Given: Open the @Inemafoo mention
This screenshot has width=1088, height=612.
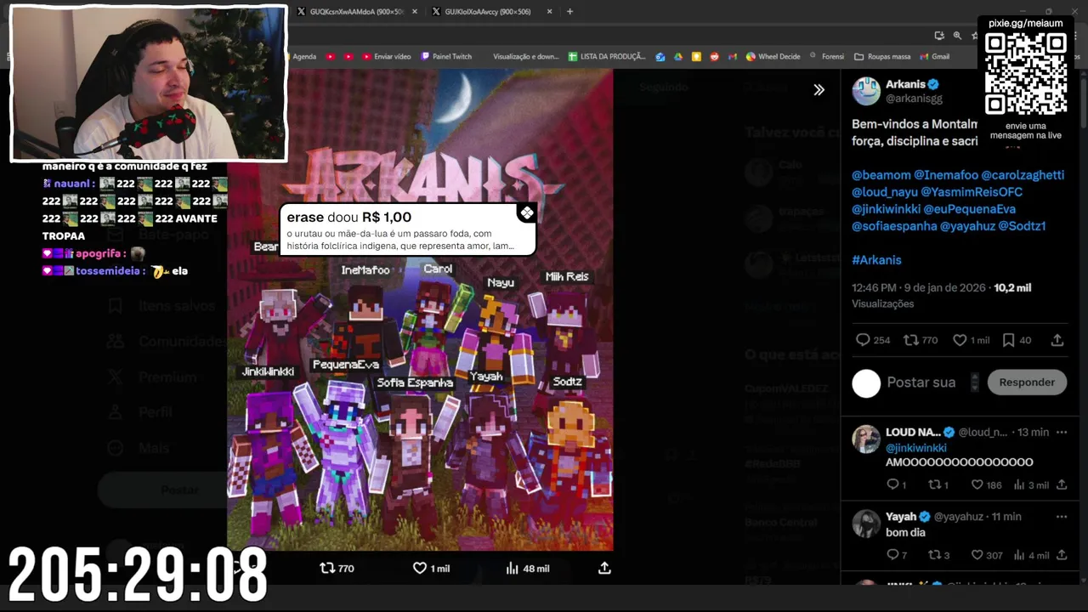Looking at the screenshot, I should [946, 175].
